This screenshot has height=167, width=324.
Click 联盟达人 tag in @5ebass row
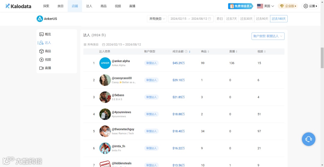tap(151, 97)
